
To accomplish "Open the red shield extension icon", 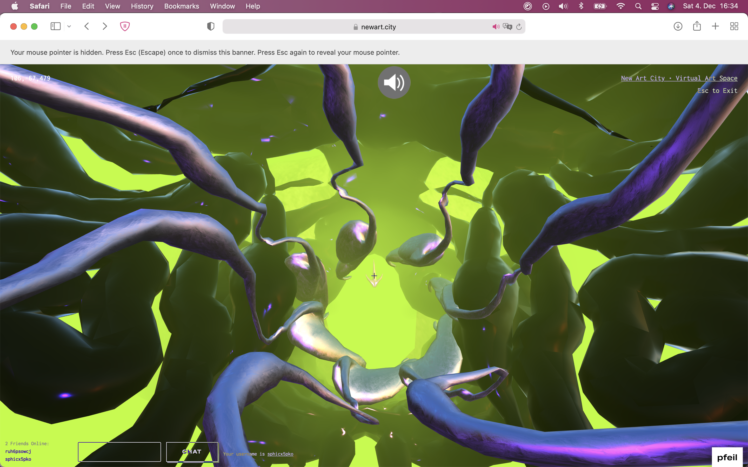I will 125,26.
